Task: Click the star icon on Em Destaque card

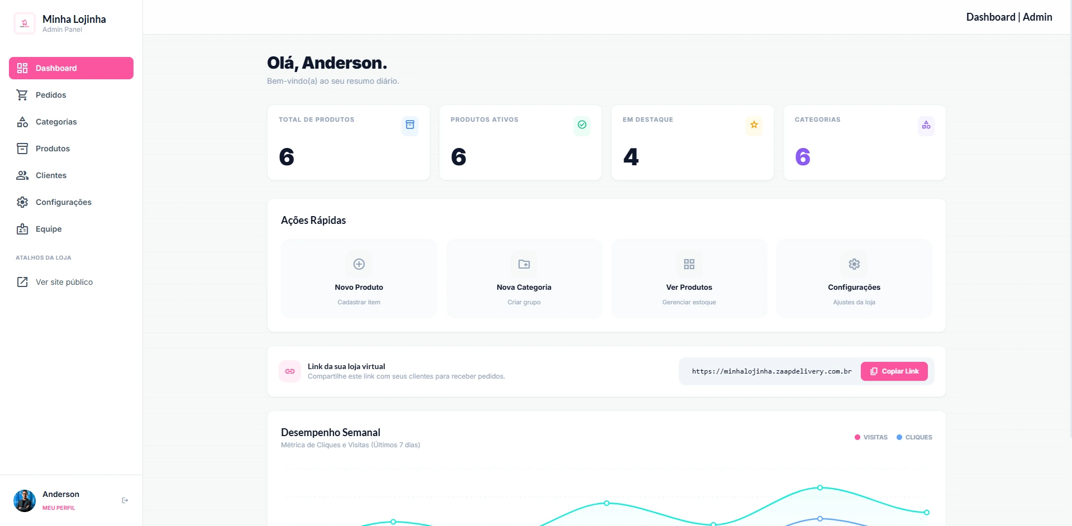Action: pos(754,125)
